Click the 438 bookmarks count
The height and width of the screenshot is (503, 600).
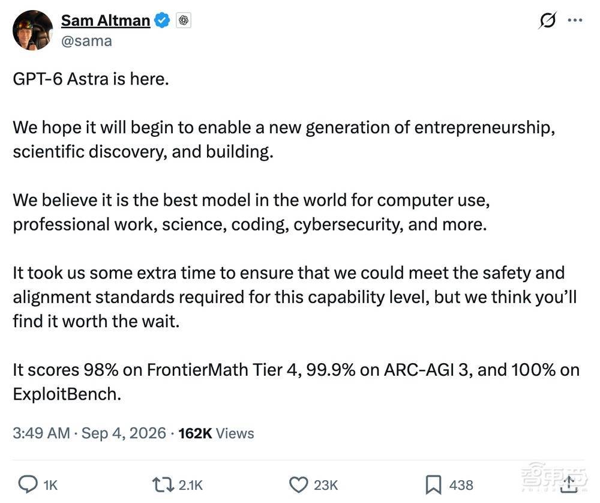tap(461, 486)
